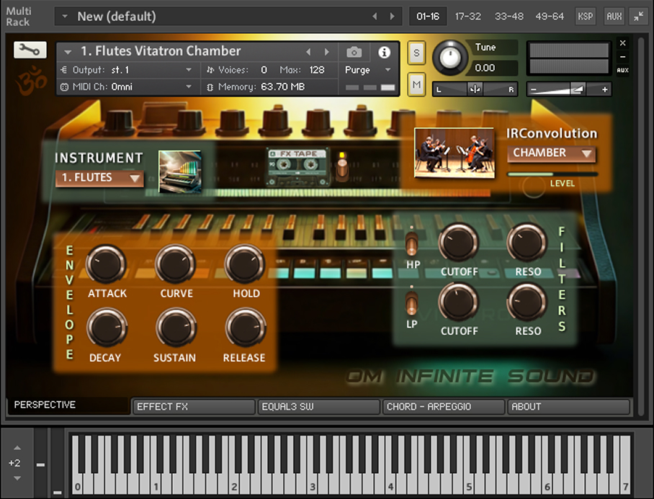Select next multi preset arrow

[x=392, y=17]
